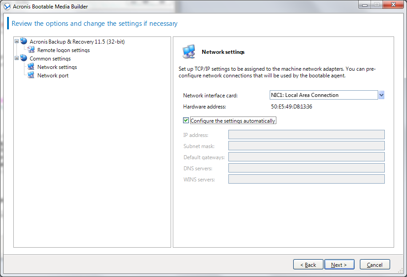
Task: Open the Network interface card dropdown arrow
Action: click(381, 95)
